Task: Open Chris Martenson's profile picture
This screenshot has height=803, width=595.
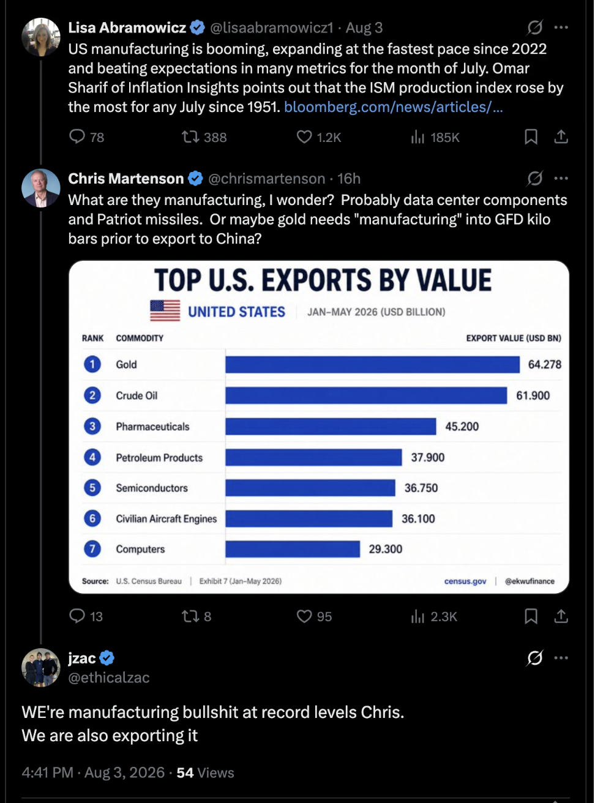Action: pyautogui.click(x=41, y=188)
